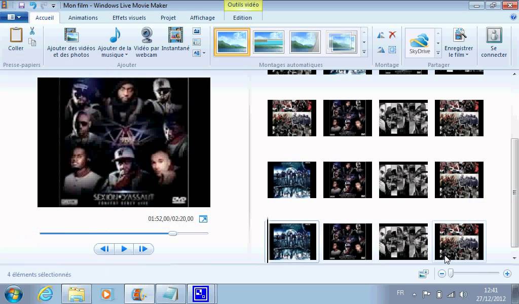This screenshot has height=304, width=519.
Task: Open Customize Quick Access Toolbar dropdown
Action: coord(53,6)
